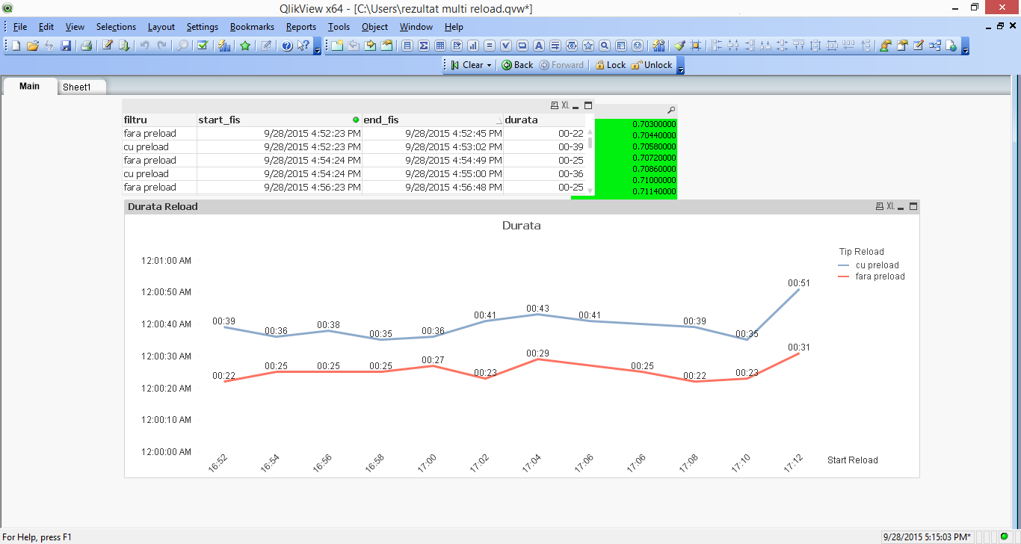Create a chart with the bar chart icon
This screenshot has height=544, width=1021.
click(x=472, y=46)
